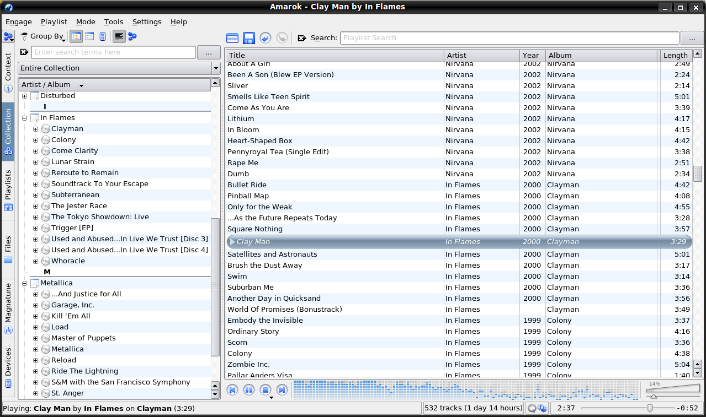
Task: Toggle repeat mode in status bar
Action: [x=532, y=408]
